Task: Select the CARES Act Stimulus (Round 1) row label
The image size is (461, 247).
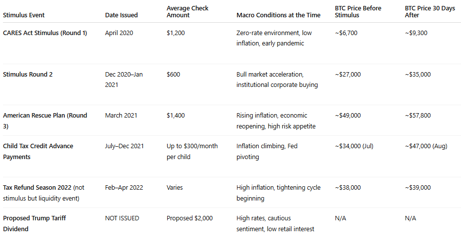Action: pos(46,33)
